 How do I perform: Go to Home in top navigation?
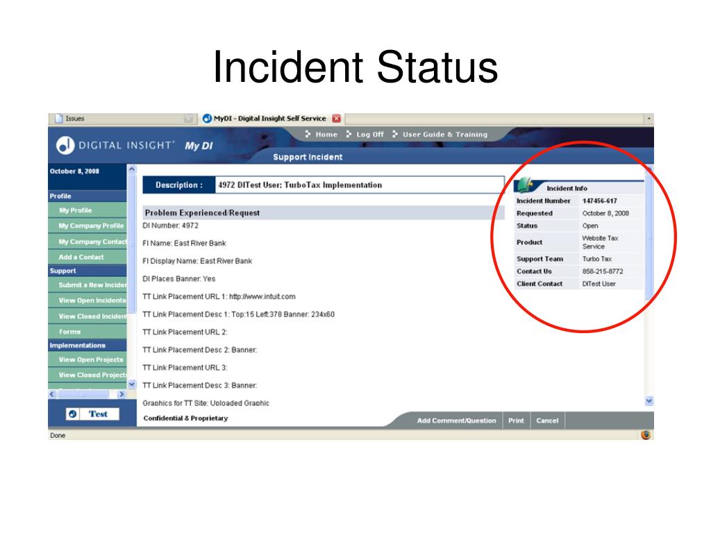coord(326,134)
